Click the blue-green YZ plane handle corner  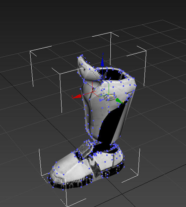[x=109, y=83]
